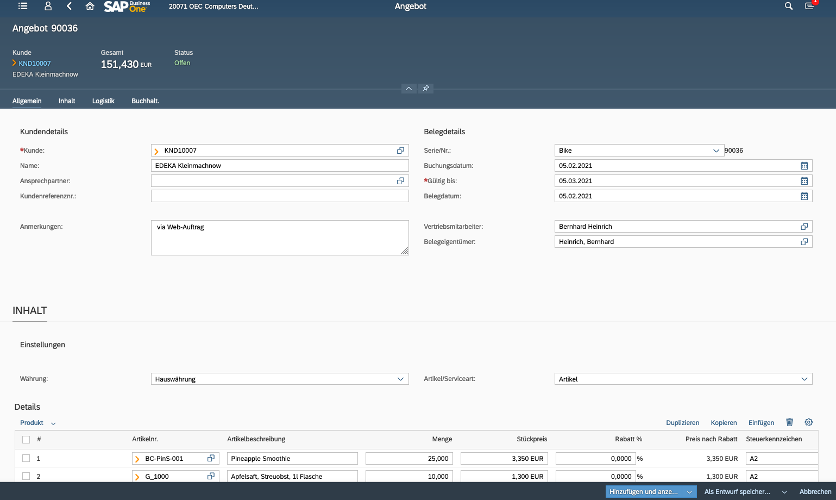The height and width of the screenshot is (500, 836).
Task: Open table settings gear icon
Action: click(808, 422)
